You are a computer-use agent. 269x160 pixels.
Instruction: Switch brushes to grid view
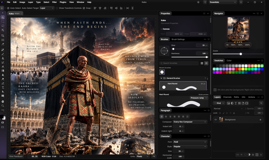(x=202, y=63)
